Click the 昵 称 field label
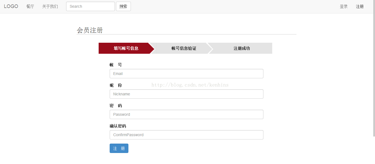 (116, 85)
